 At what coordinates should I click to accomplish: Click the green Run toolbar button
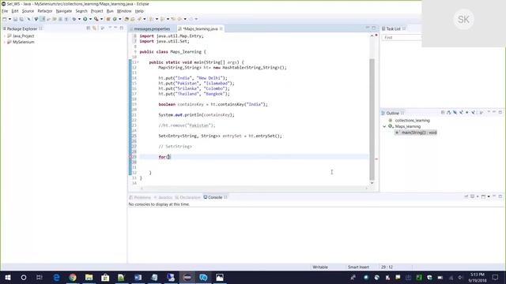85,19
